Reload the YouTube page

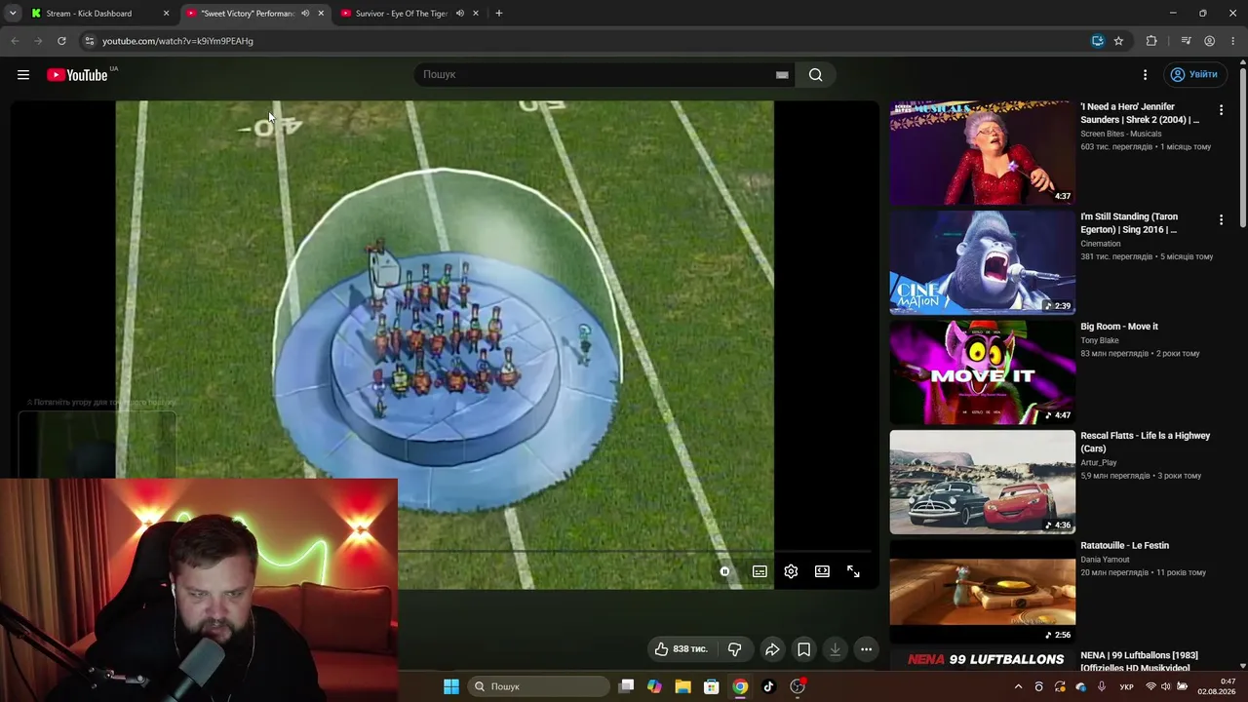(61, 41)
